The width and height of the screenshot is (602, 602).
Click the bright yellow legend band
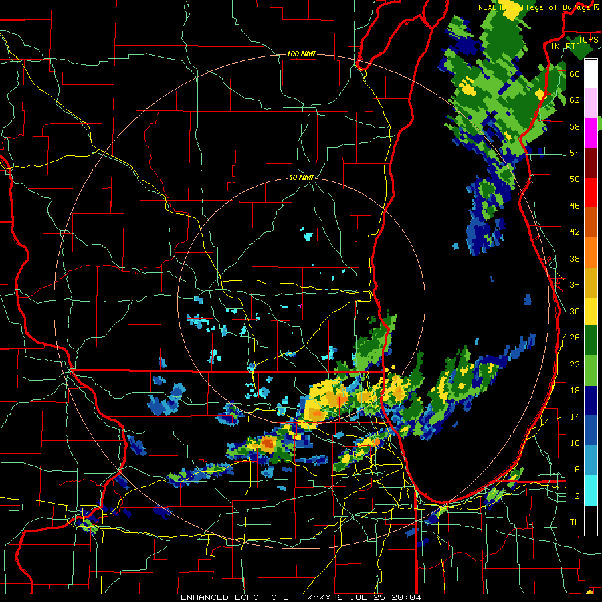click(x=591, y=311)
